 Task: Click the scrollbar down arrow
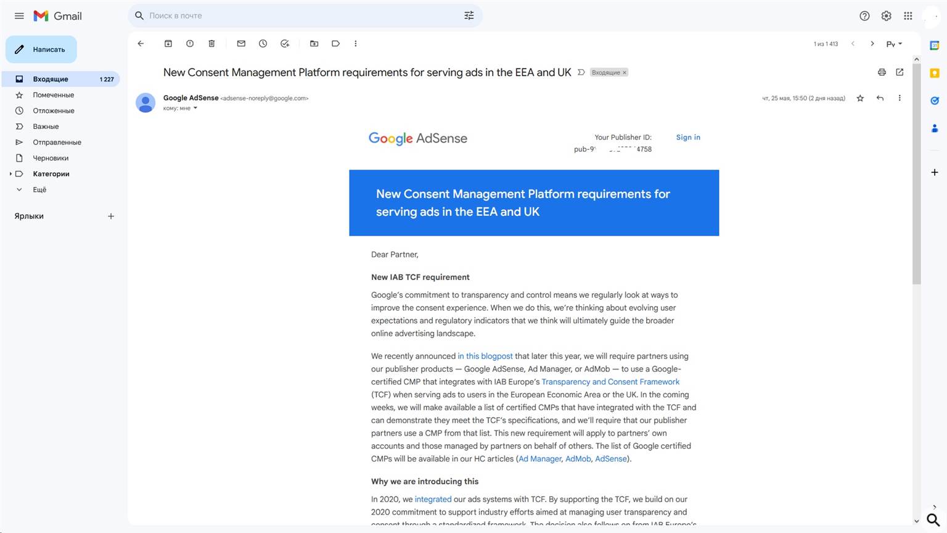(917, 521)
